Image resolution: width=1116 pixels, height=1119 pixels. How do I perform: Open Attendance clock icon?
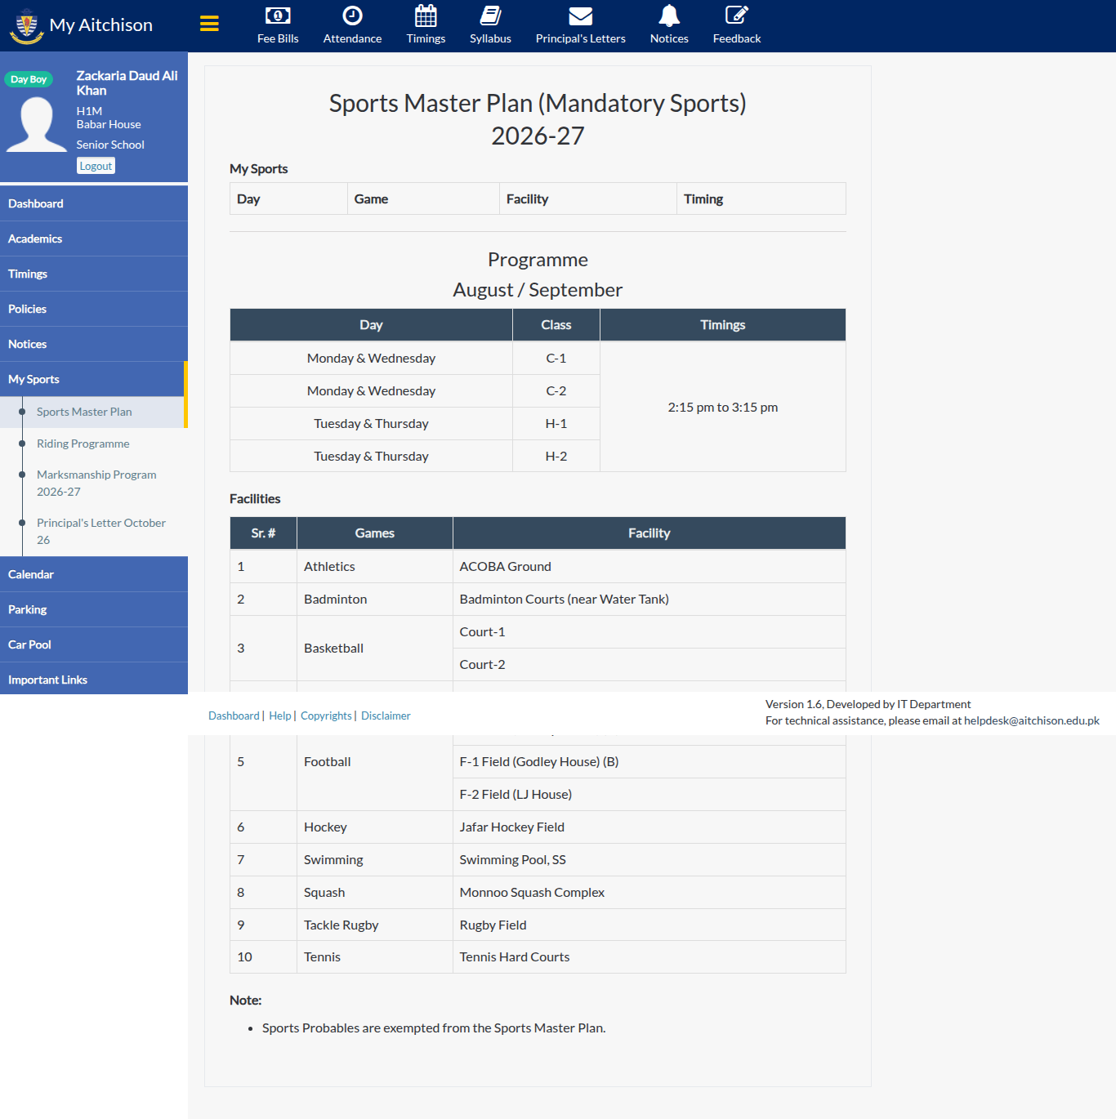pos(352,16)
